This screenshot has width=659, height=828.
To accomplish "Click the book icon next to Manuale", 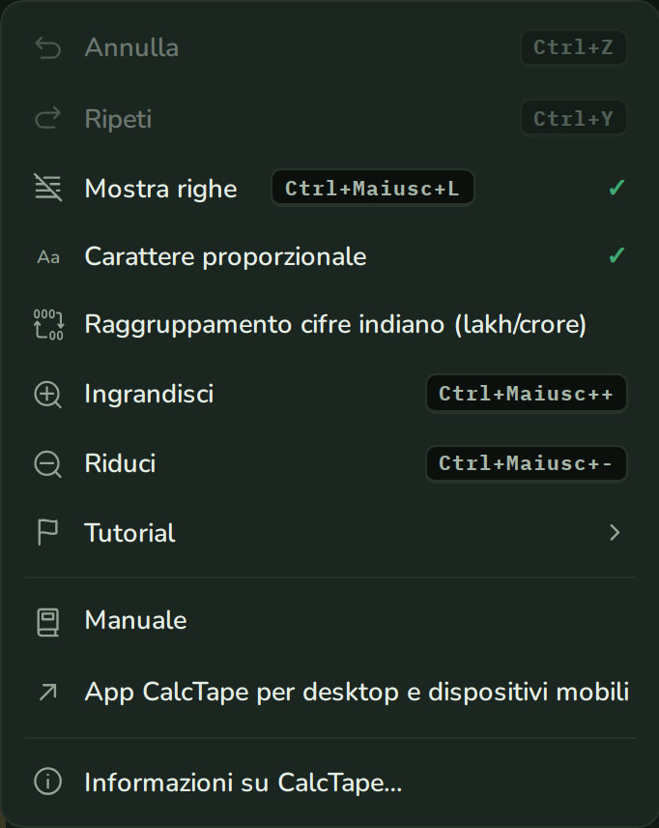I will pyautogui.click(x=48, y=622).
